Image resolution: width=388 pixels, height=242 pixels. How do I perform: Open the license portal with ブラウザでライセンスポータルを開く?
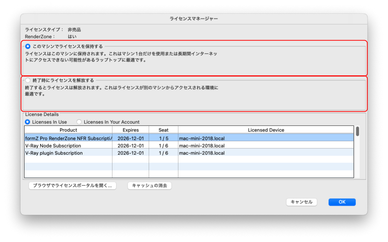(x=72, y=185)
